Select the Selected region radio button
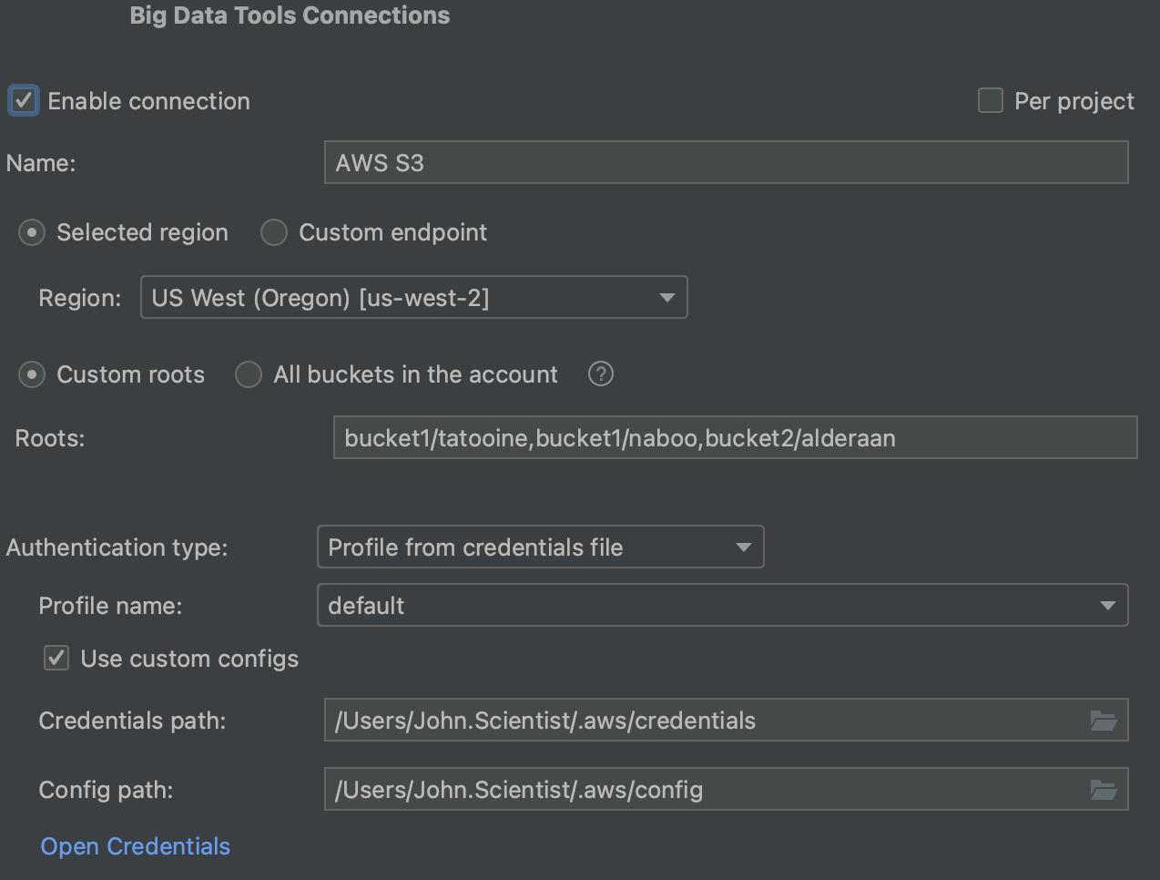This screenshot has width=1160, height=880. [x=32, y=233]
